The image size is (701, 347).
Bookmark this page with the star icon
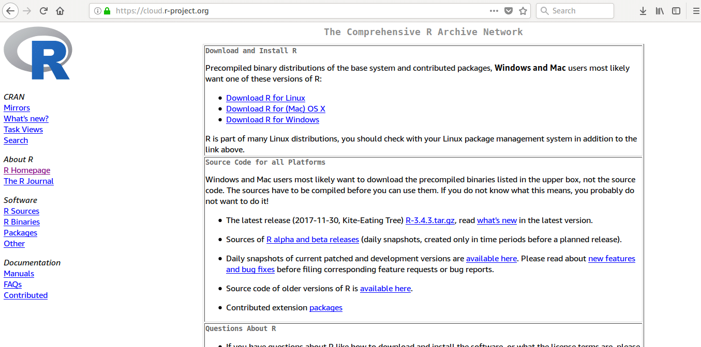pos(523,10)
